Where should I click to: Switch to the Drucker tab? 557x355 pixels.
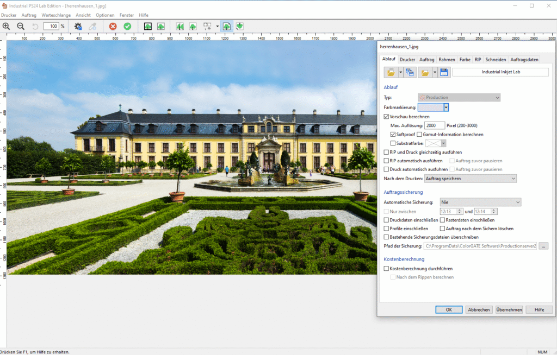pos(407,60)
